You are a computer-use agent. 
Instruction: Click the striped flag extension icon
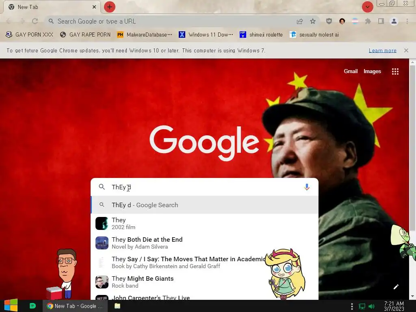click(355, 21)
